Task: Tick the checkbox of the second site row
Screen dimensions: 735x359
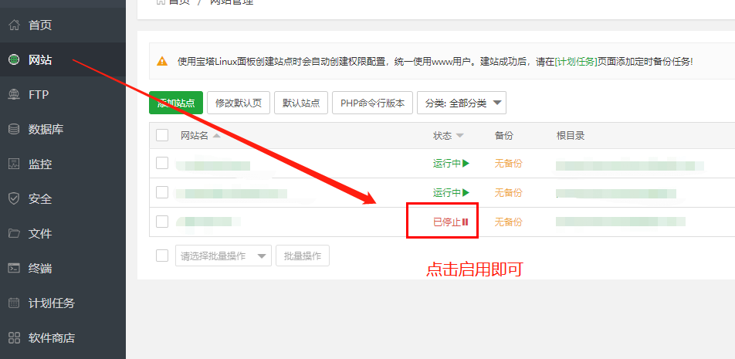Action: [162, 192]
